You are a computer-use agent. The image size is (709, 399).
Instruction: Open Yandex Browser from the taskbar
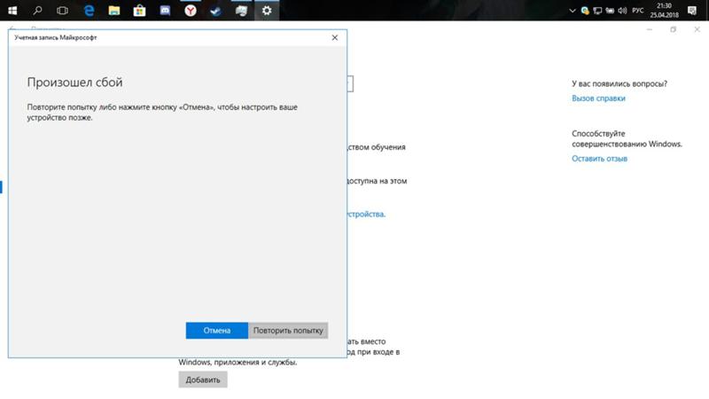[191, 10]
